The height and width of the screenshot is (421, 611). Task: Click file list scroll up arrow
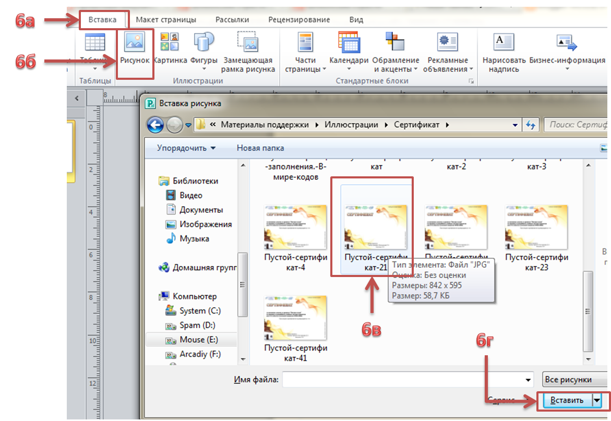588,166
